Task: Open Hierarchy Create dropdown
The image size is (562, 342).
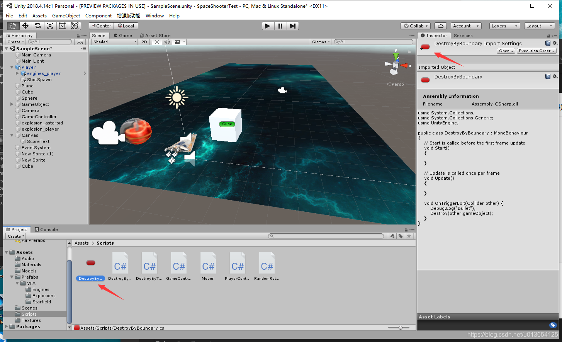Action: 15,42
